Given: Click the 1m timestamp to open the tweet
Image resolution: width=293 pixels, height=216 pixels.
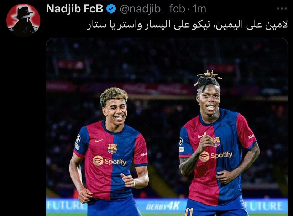Looking at the screenshot, I should [199, 9].
